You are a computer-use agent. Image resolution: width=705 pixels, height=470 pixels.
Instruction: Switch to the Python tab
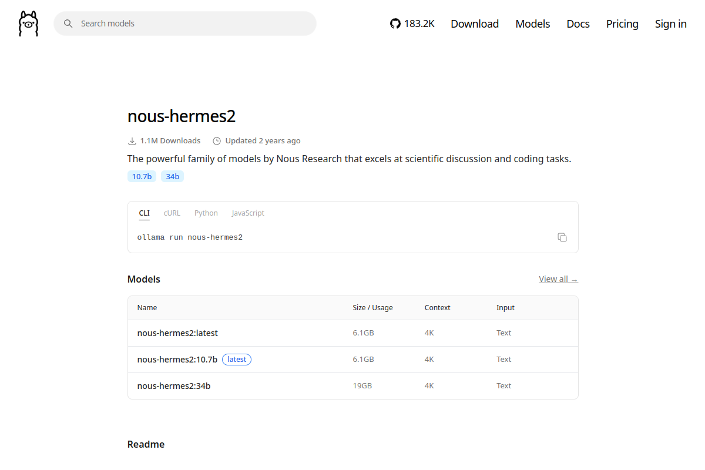pyautogui.click(x=206, y=213)
